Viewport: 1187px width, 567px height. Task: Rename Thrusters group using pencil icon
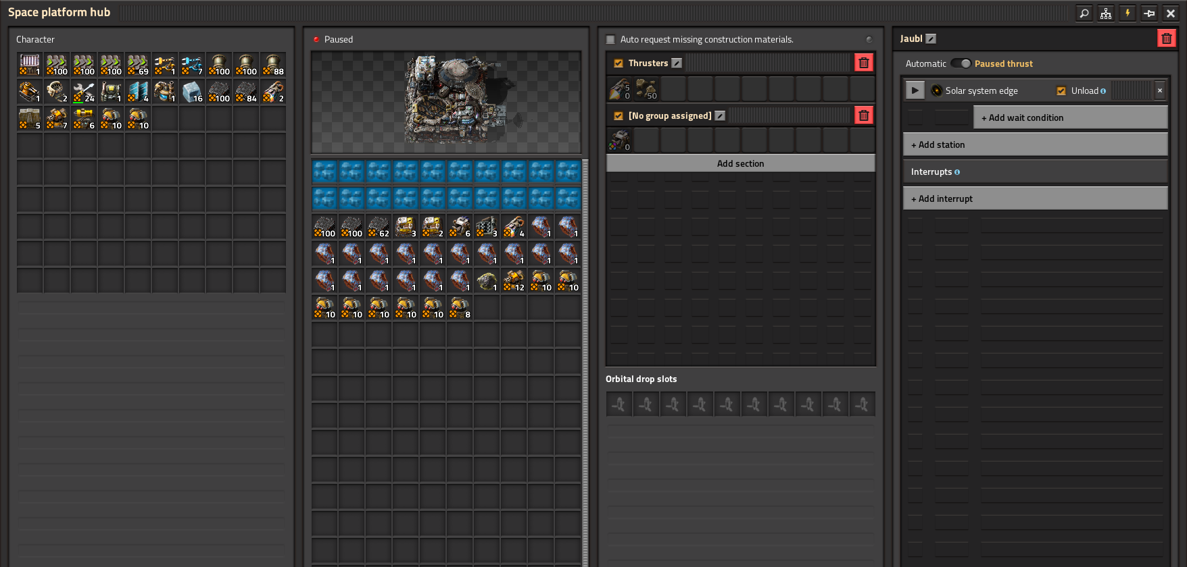[x=677, y=63]
